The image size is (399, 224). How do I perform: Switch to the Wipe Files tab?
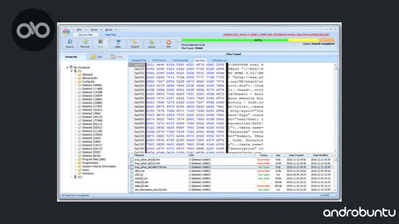pos(111,34)
